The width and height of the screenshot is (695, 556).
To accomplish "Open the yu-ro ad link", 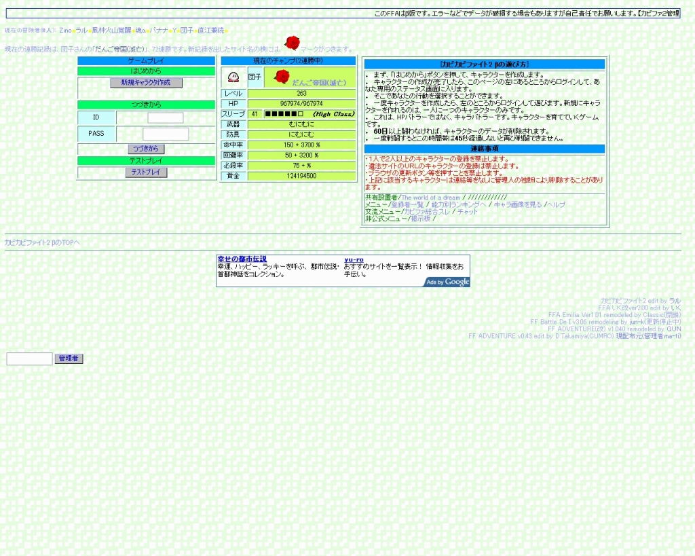I will [x=354, y=259].
